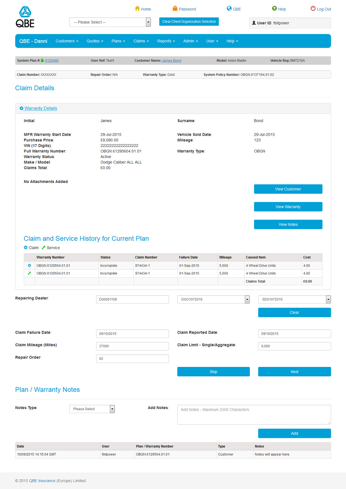
Task: Expand the DGO1072015 dropdown
Action: click(x=213, y=299)
